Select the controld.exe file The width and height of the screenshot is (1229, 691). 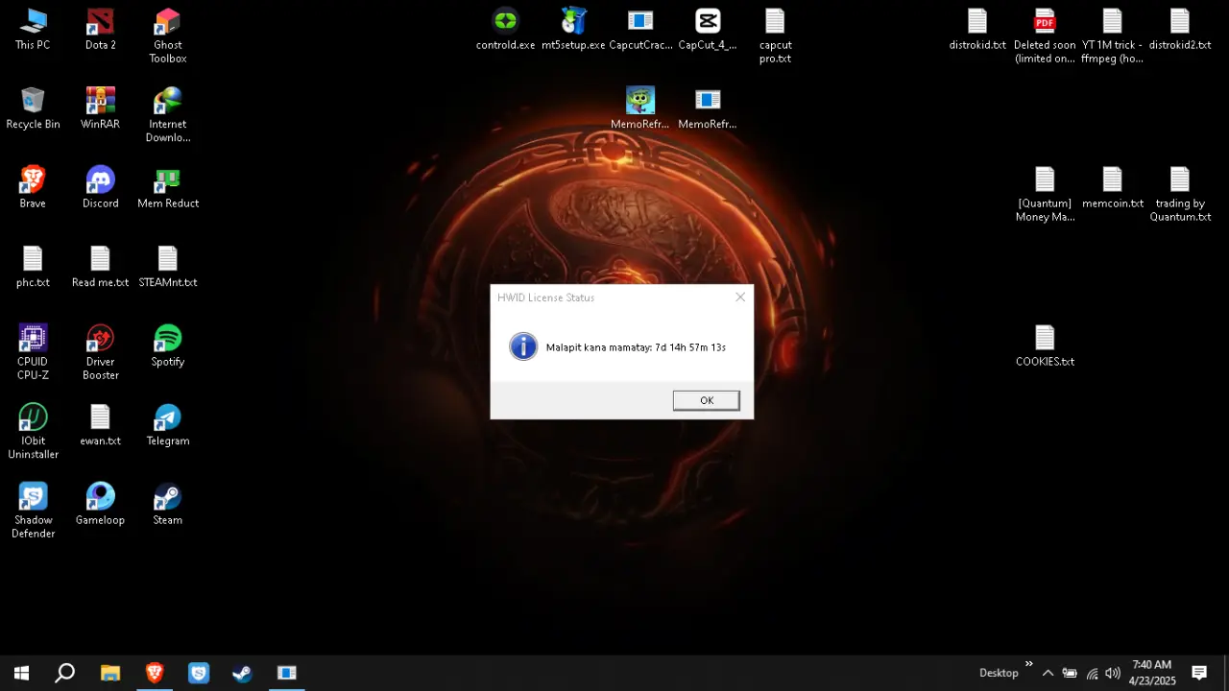[x=505, y=30]
